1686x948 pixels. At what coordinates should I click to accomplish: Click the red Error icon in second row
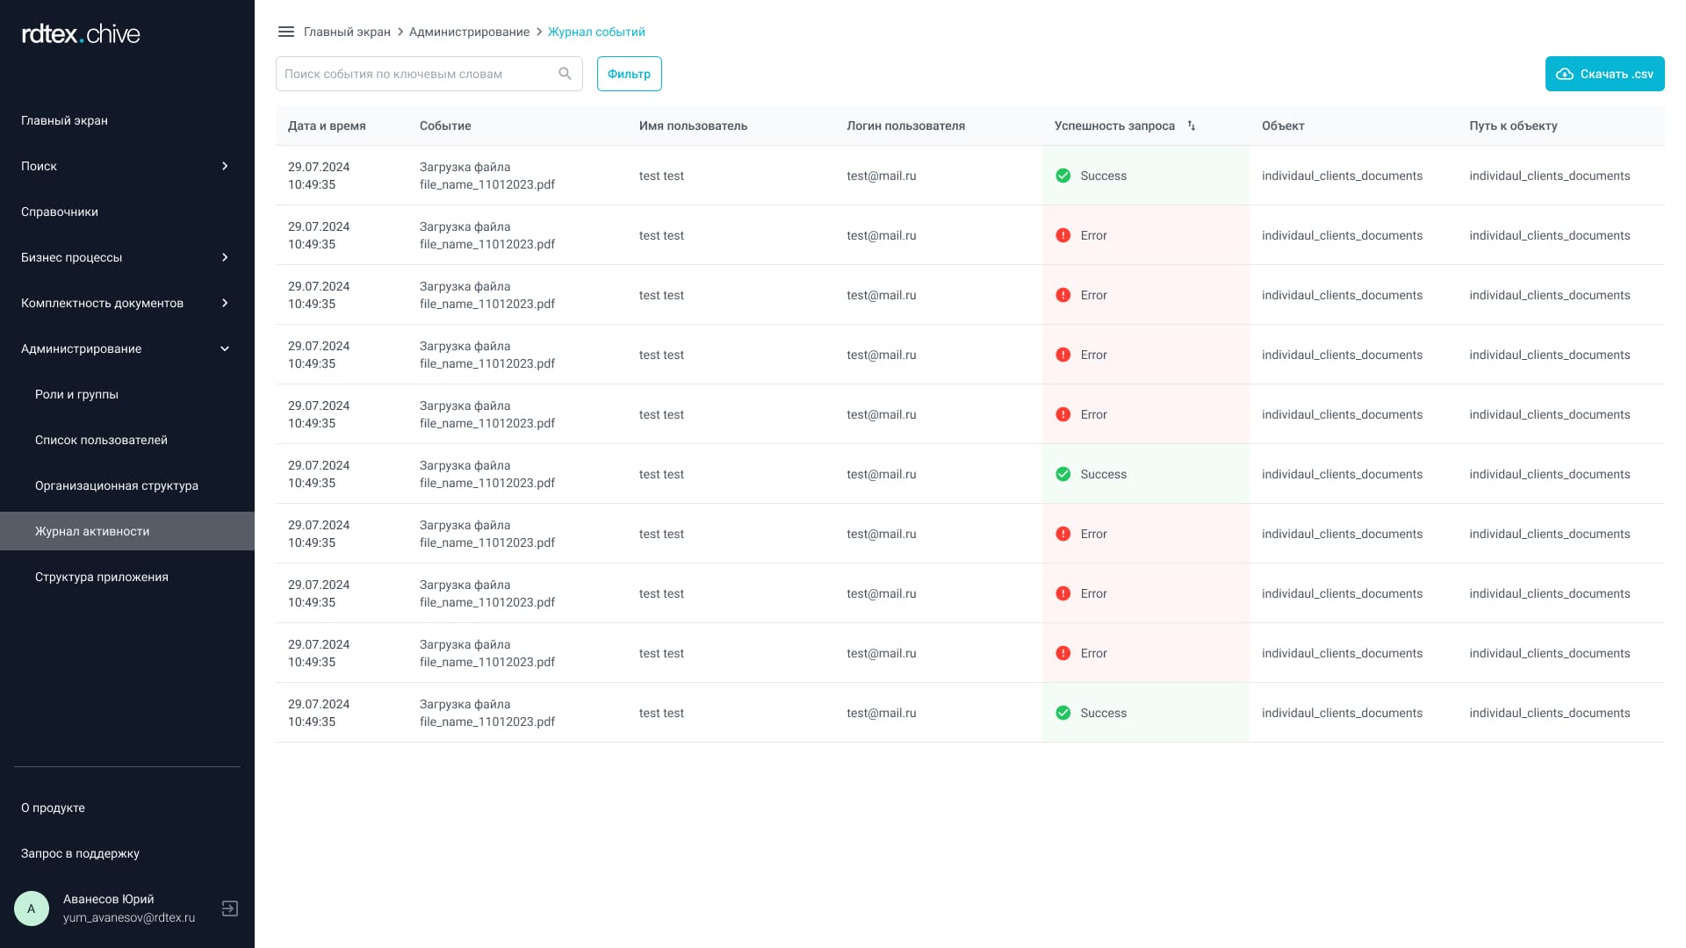1063,235
